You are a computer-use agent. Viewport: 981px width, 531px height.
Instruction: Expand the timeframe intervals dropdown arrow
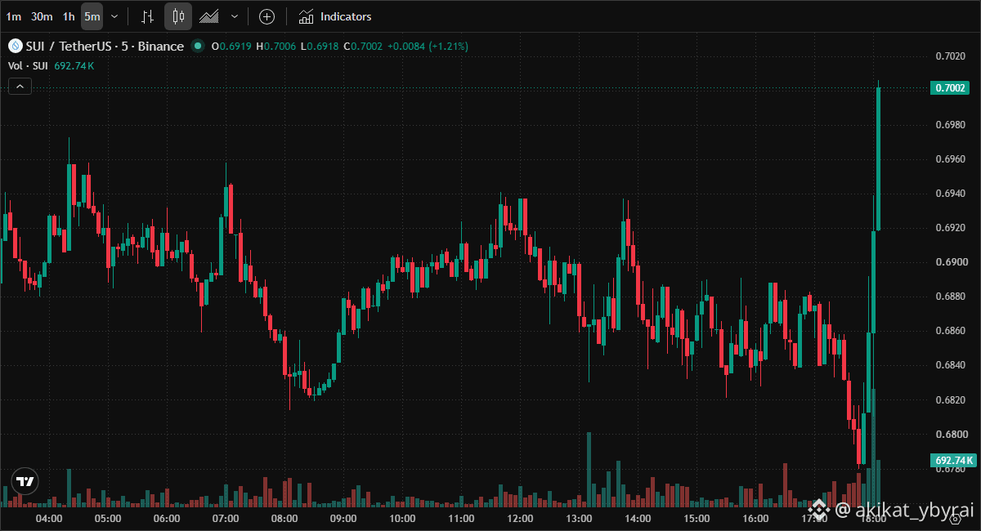[114, 16]
